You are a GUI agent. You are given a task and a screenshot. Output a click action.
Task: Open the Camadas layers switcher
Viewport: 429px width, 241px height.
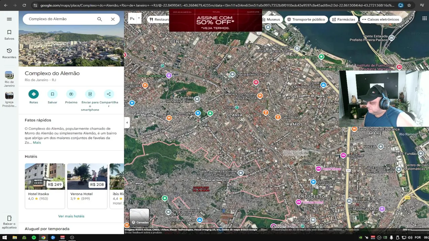(139, 217)
